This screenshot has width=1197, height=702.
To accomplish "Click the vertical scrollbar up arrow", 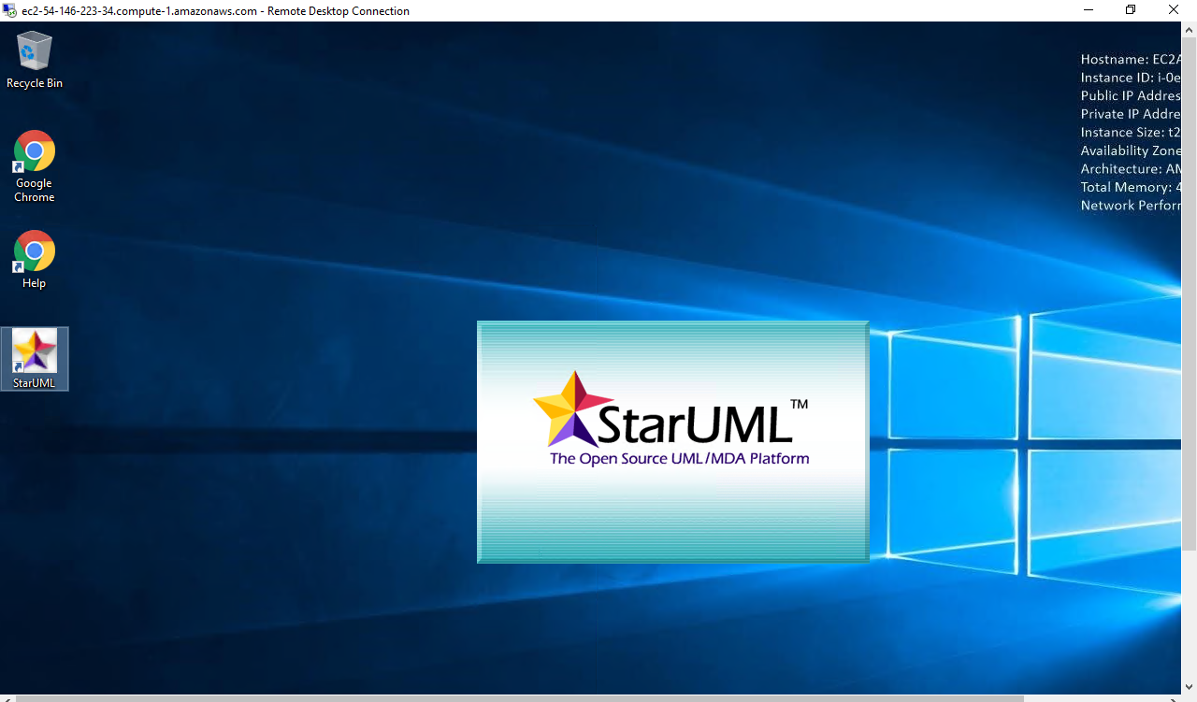I will (1190, 29).
